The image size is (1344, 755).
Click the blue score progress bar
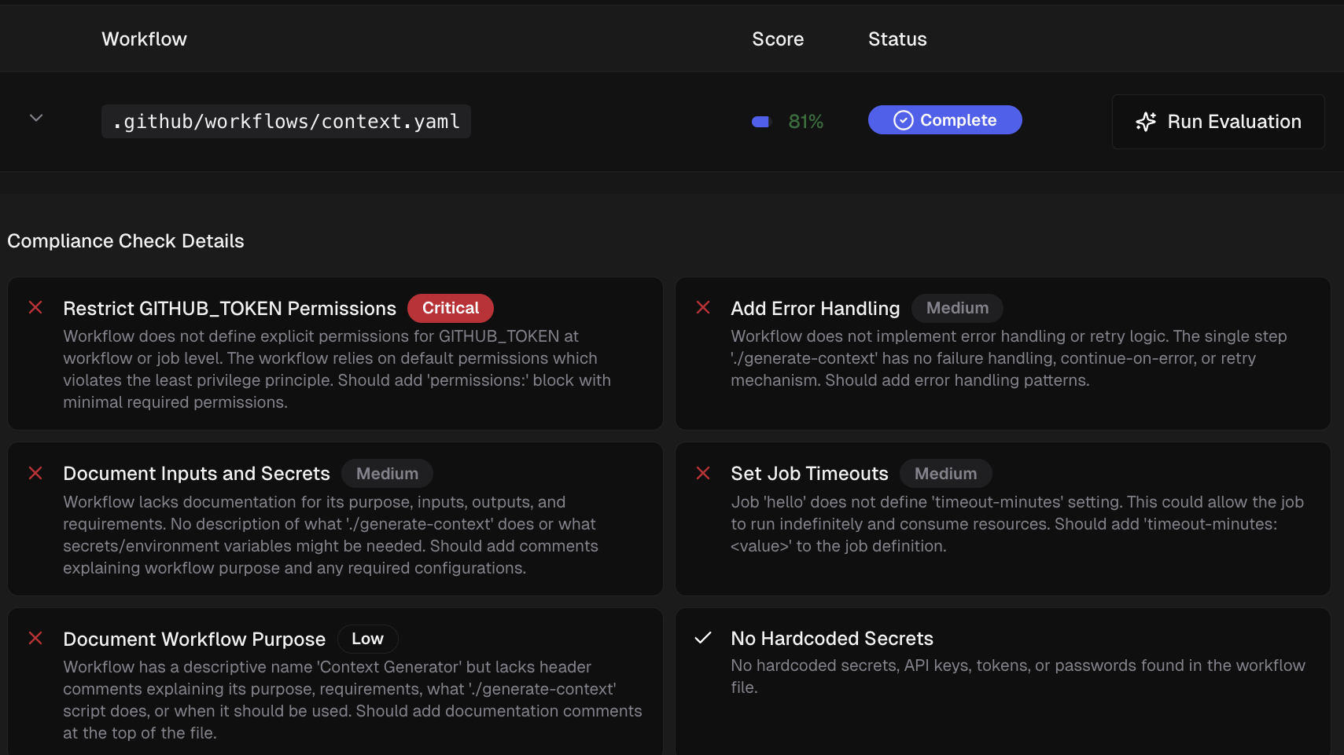coord(760,122)
